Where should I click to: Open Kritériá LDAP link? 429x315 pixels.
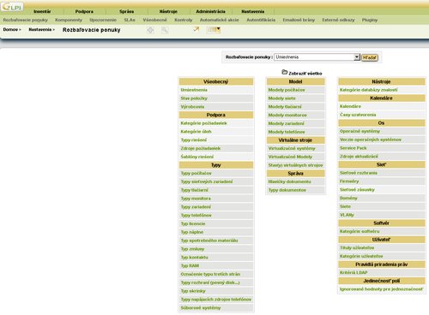[353, 272]
